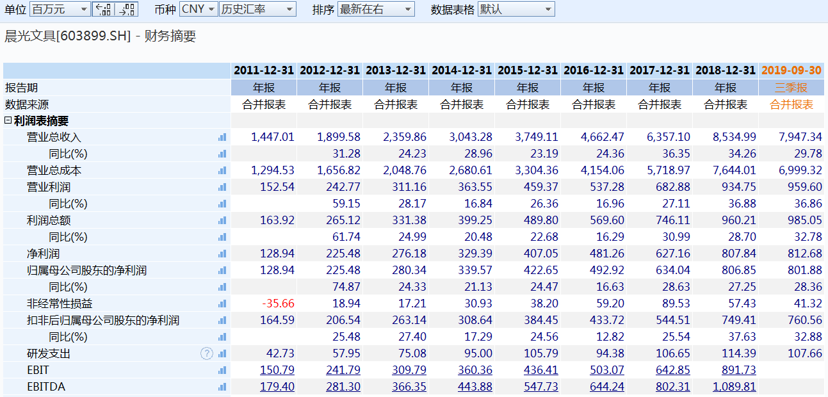
Task: Collapse the 利润表摘要 section
Action: click(8, 120)
